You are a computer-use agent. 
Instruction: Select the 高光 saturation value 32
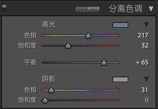(x=145, y=45)
